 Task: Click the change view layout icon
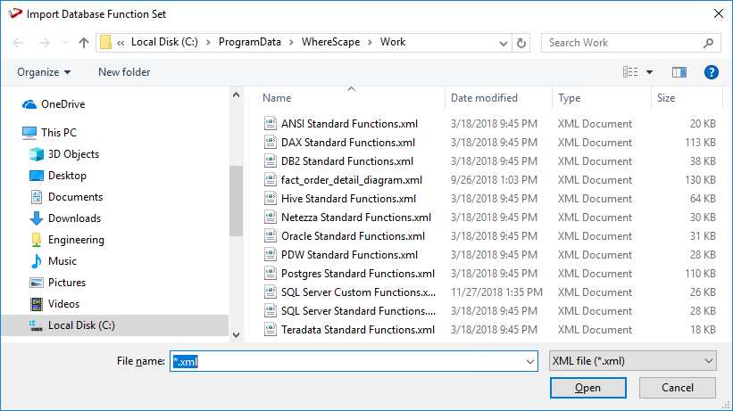click(x=630, y=72)
